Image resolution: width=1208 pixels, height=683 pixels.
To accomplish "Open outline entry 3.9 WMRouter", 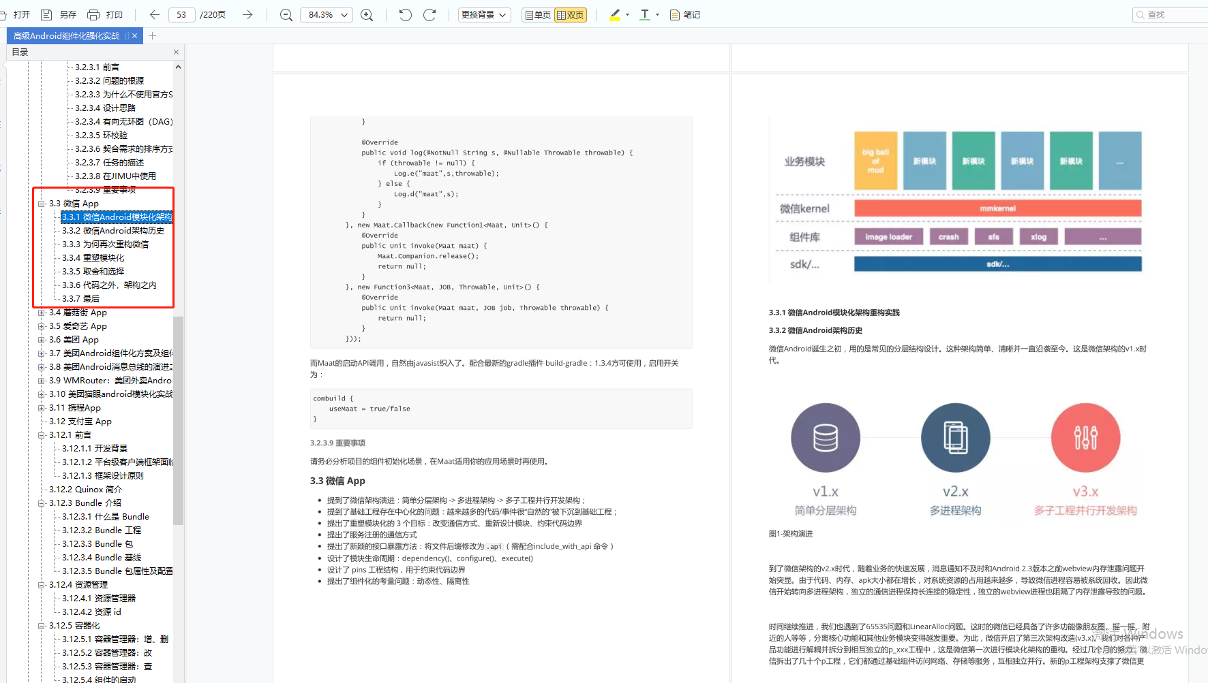I will [110, 381].
